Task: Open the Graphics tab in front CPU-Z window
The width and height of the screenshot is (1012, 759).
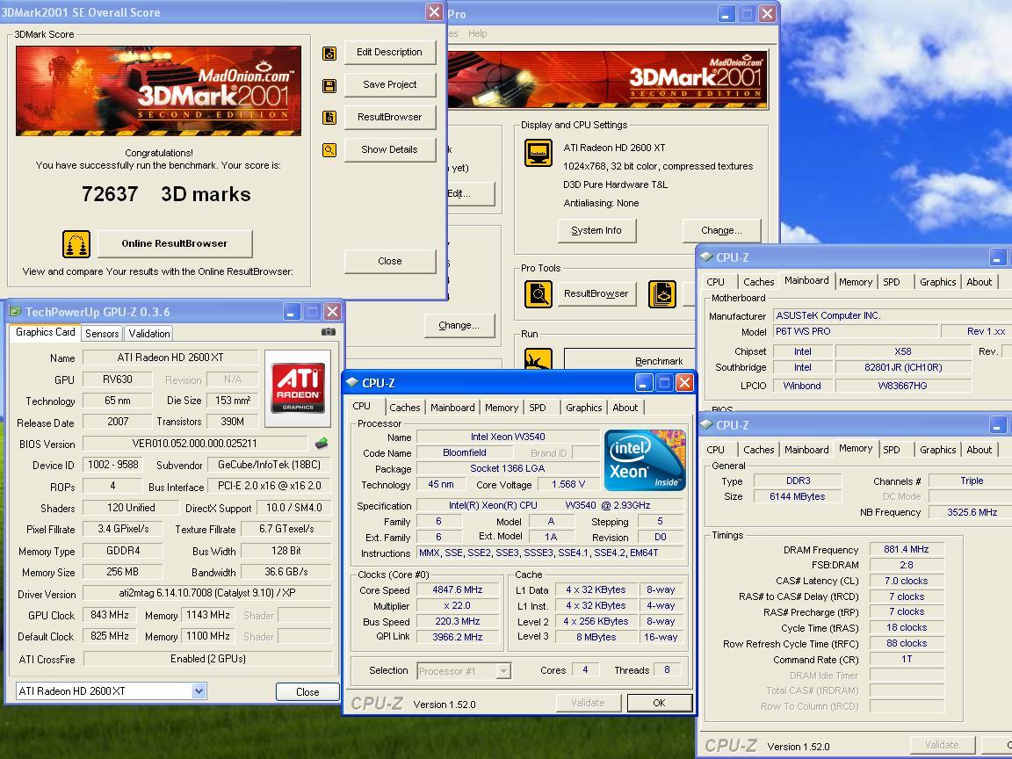Action: (x=584, y=408)
